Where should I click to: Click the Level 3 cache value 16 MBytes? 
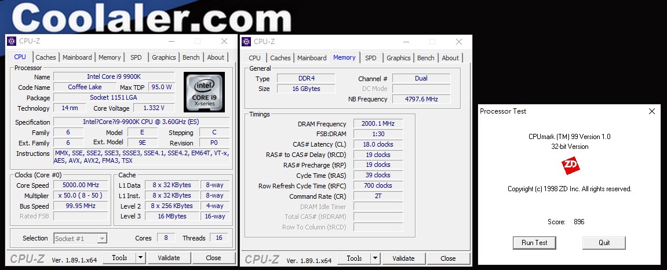[172, 217]
